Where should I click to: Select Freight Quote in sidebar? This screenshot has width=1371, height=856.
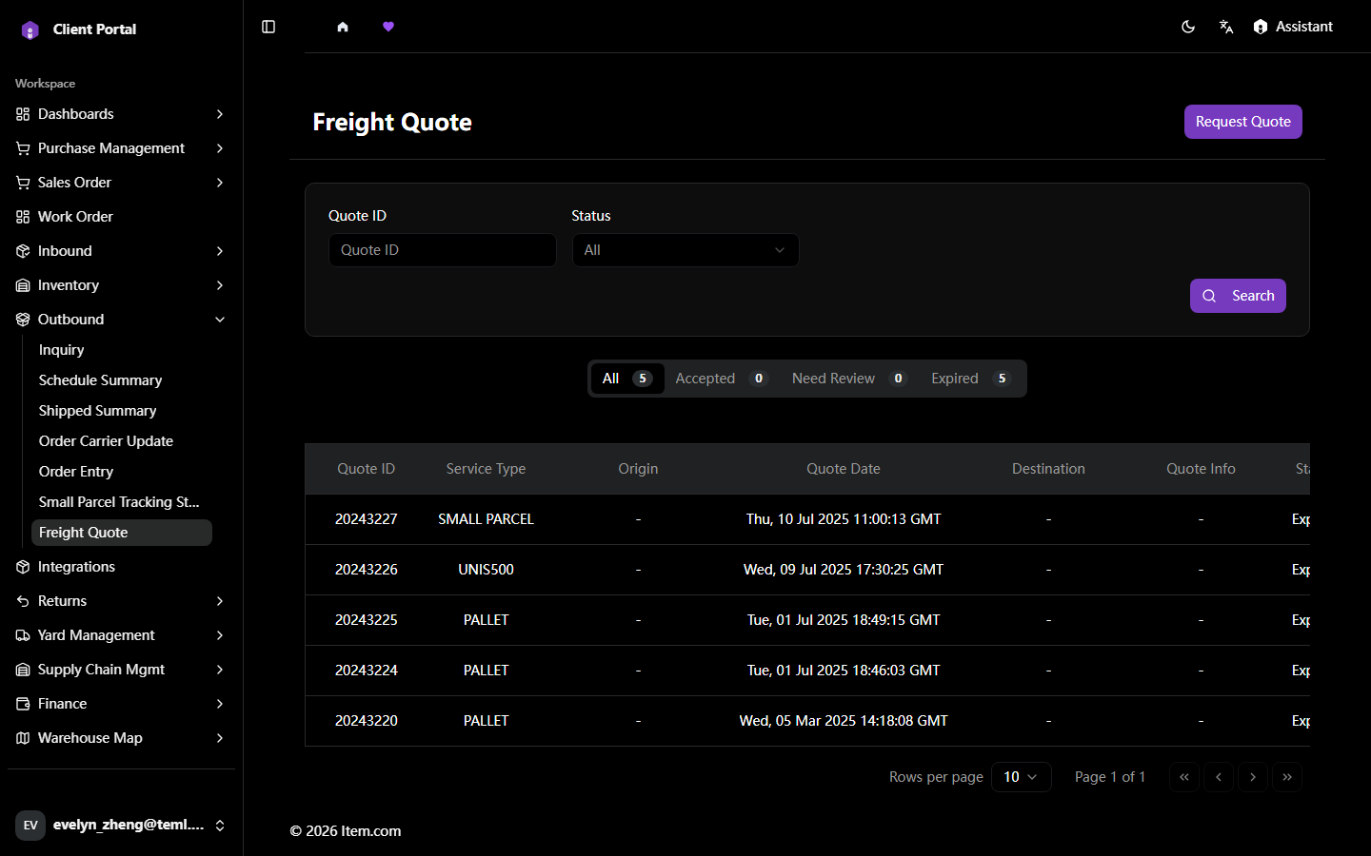pos(122,533)
